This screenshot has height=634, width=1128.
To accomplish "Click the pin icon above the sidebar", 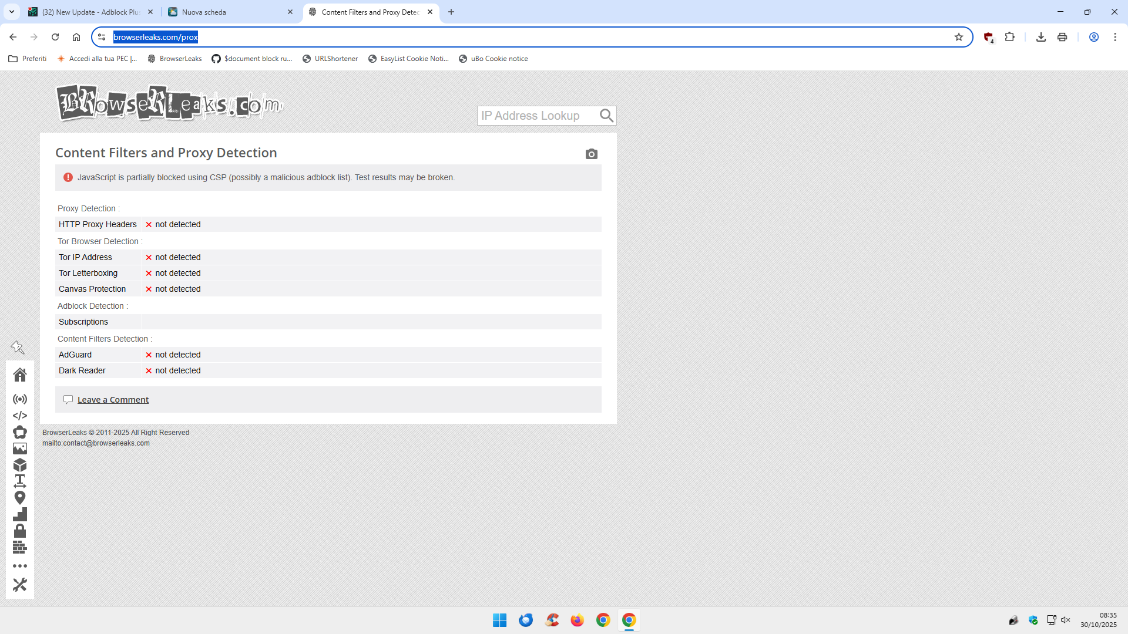I will click(x=18, y=348).
